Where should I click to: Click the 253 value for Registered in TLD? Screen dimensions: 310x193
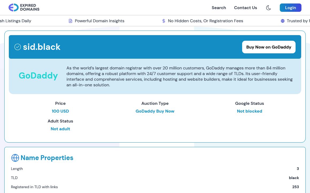point(296,187)
